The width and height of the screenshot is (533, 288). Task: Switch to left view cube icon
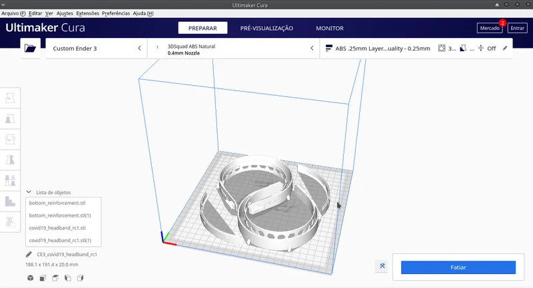(x=68, y=278)
